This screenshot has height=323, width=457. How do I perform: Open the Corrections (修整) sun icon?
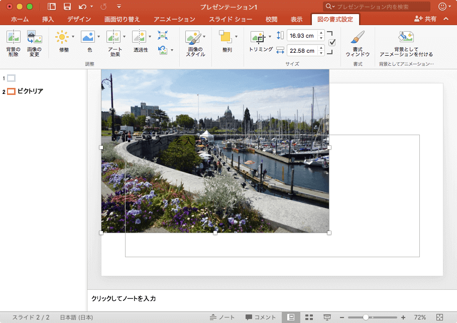coord(62,37)
